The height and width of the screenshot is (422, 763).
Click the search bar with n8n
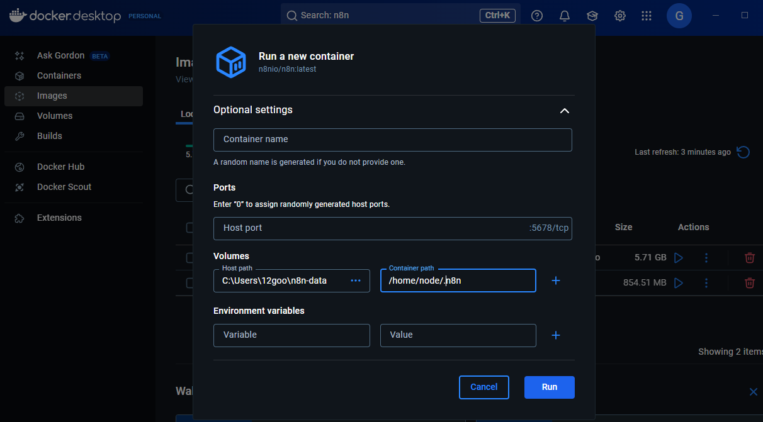coord(400,15)
